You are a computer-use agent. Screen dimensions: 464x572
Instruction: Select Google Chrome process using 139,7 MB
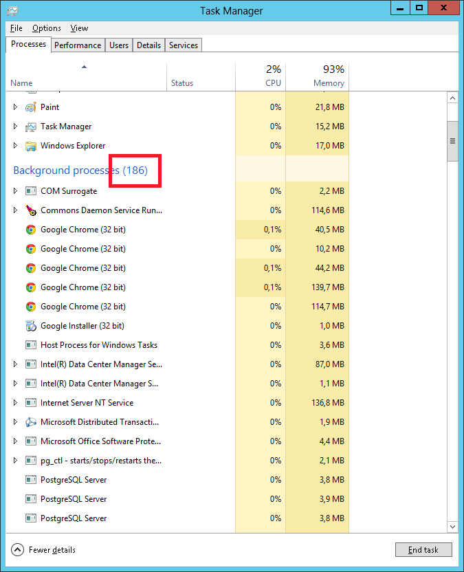click(82, 287)
